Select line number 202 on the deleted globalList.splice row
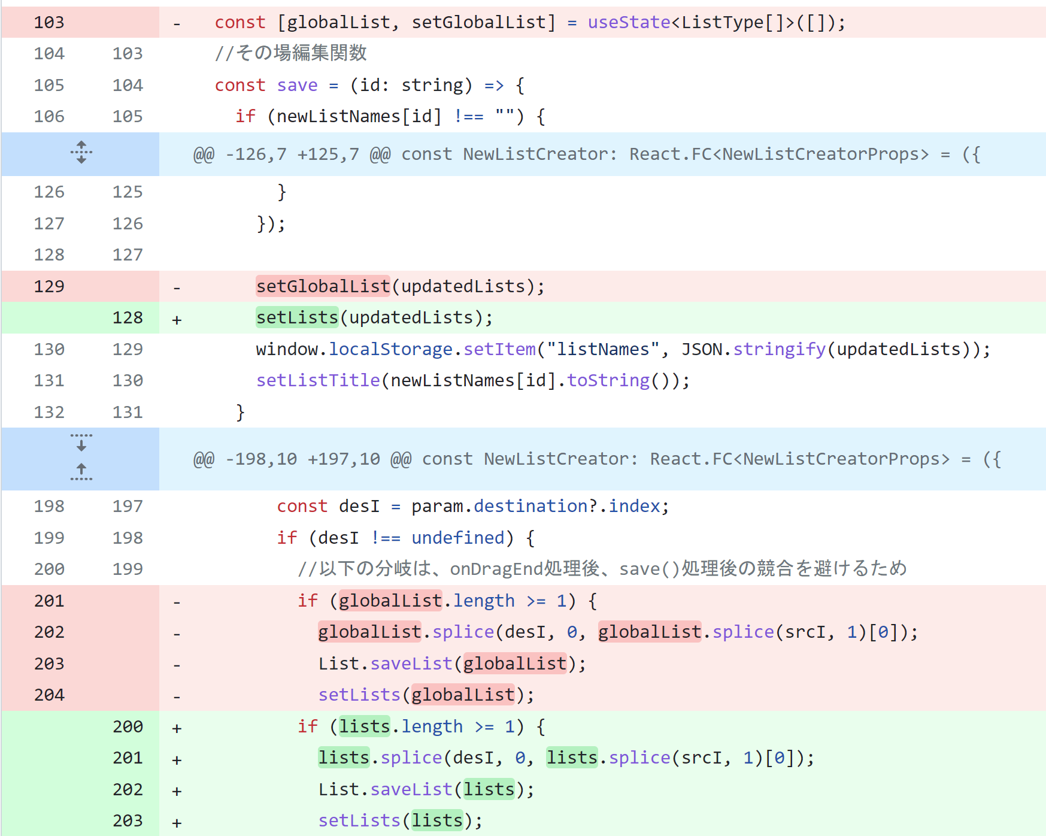The image size is (1046, 836). [49, 632]
